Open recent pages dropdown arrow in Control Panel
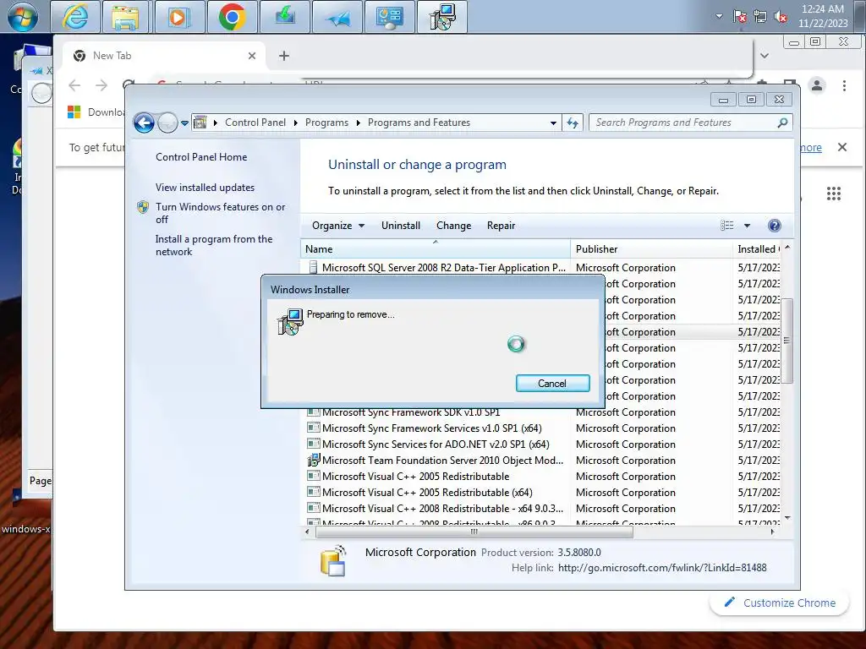 pyautogui.click(x=184, y=123)
